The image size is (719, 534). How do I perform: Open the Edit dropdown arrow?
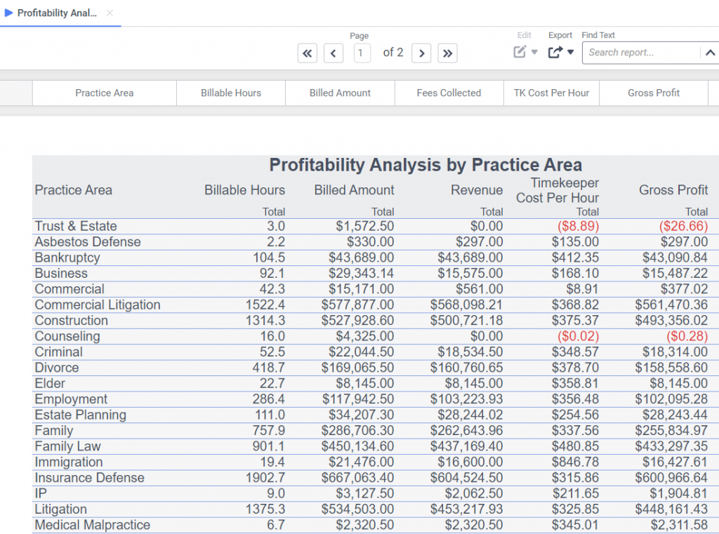pos(535,53)
